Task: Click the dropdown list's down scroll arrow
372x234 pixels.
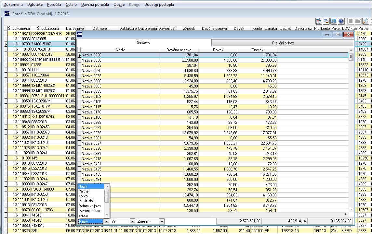Action: tap(107, 215)
